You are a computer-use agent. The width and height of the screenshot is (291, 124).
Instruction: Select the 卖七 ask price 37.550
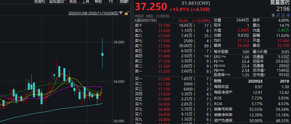click(164, 41)
